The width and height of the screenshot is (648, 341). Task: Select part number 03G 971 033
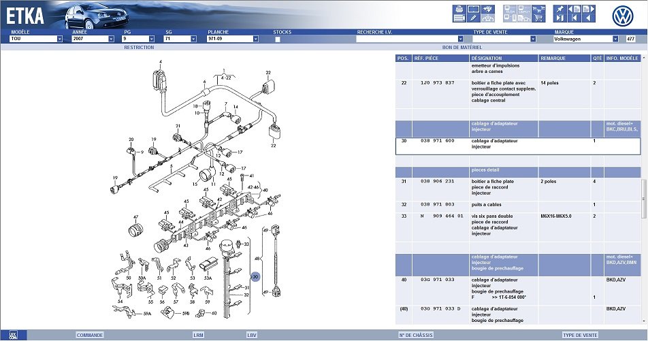pyautogui.click(x=437, y=280)
